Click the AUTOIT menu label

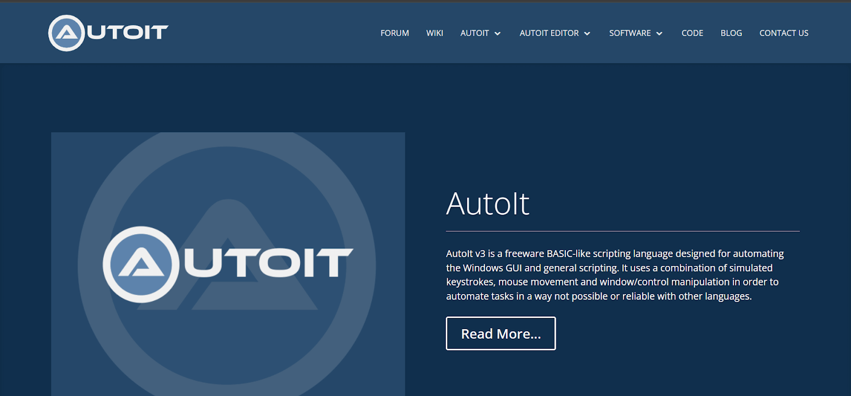coord(474,33)
